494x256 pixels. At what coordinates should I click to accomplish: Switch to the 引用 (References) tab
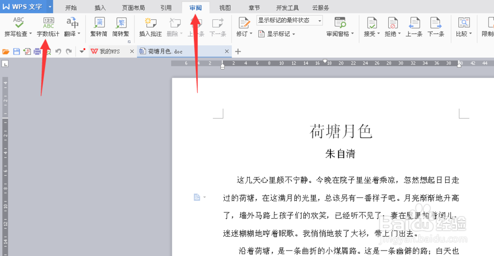(x=166, y=8)
